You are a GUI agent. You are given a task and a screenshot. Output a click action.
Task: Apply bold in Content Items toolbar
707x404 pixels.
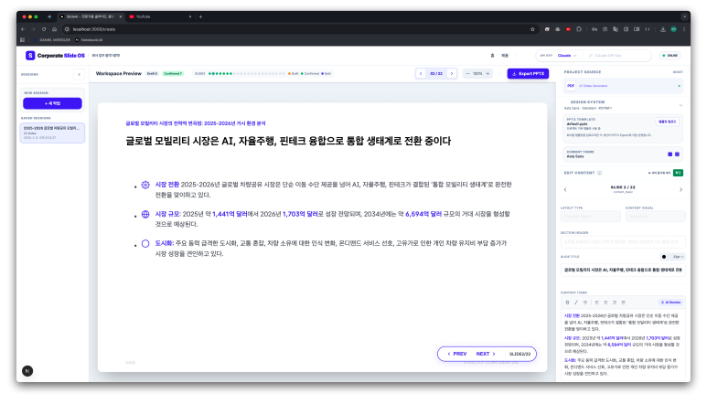(x=565, y=301)
